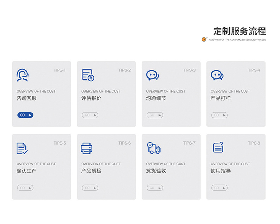Select the delivery truck icon

pos(154,148)
